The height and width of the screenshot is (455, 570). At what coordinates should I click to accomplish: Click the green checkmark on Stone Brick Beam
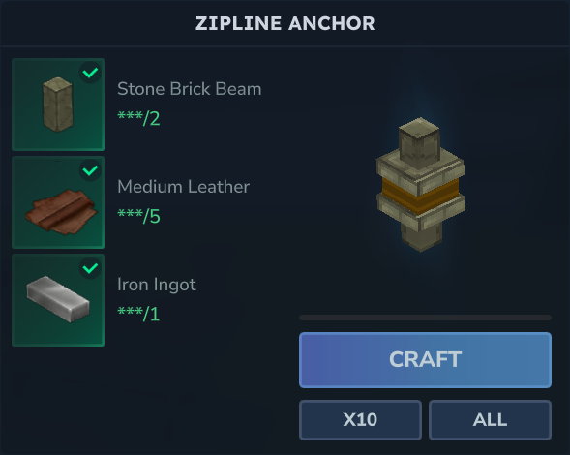point(90,73)
